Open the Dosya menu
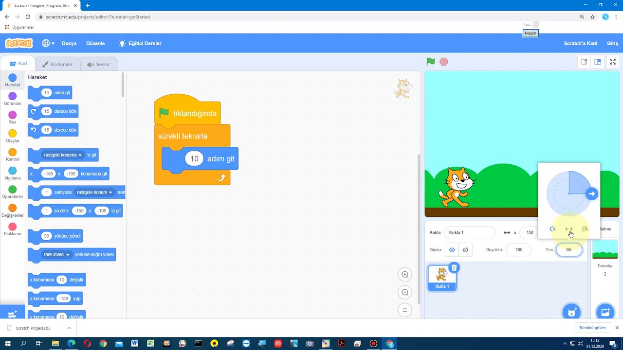623x350 pixels. click(x=69, y=43)
